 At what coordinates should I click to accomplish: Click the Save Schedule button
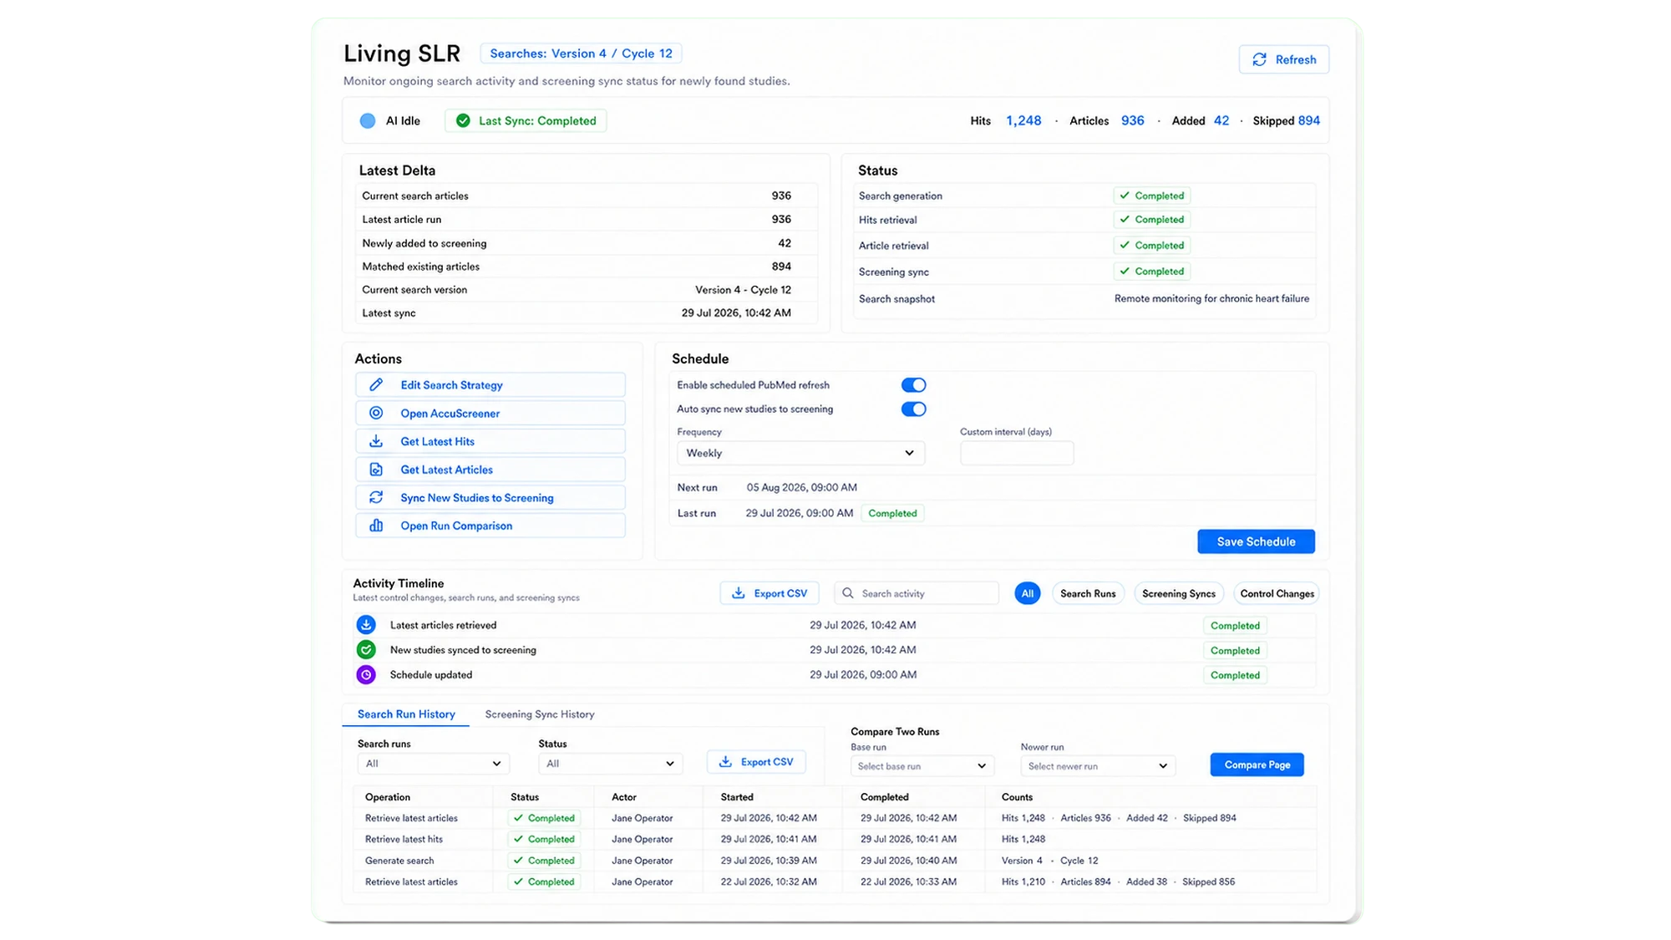[1256, 541]
